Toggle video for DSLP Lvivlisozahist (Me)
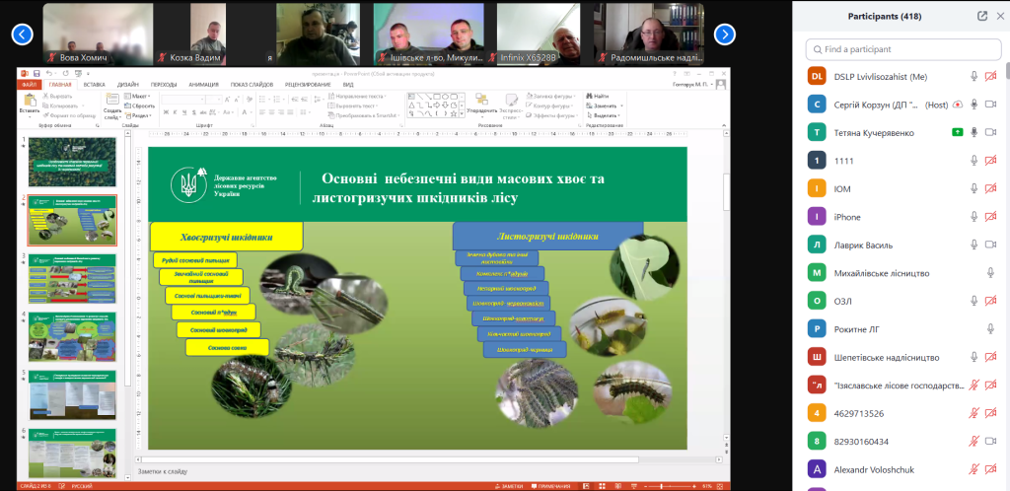Viewport: 1010px width, 491px height. [991, 76]
